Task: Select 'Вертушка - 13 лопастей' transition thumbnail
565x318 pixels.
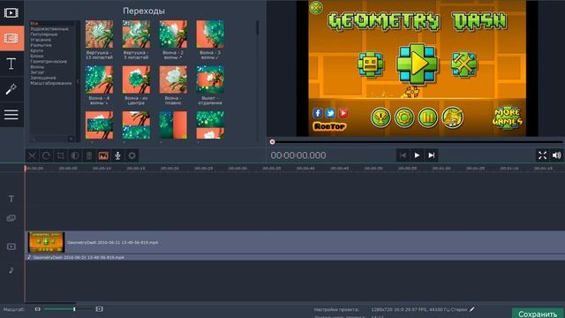Action: tap(99, 34)
